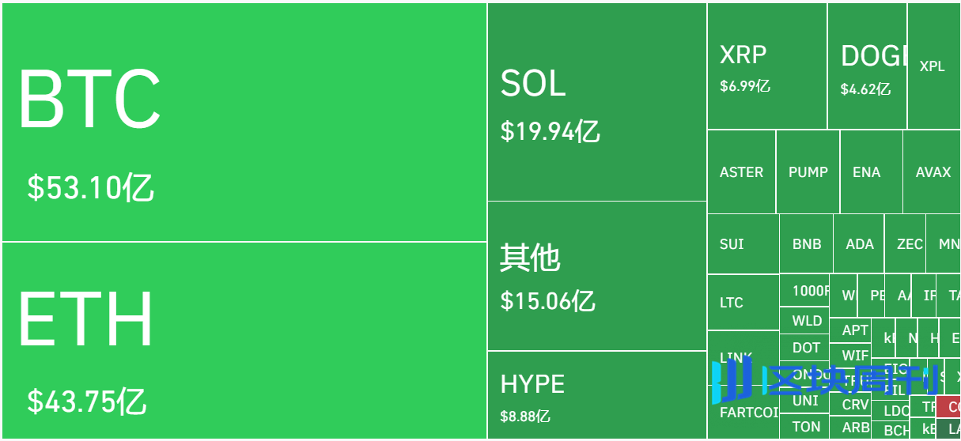Click the DOGE $4.62亿 block
The image size is (961, 441).
867,66
